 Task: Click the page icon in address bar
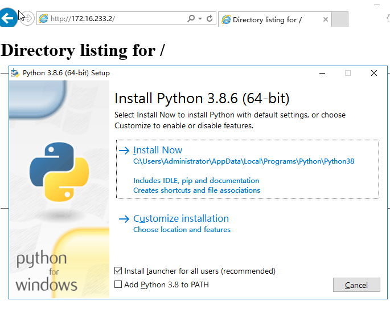pyautogui.click(x=43, y=19)
